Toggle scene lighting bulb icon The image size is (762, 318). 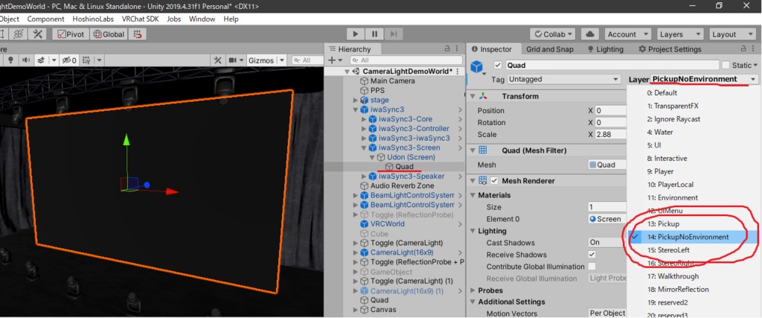pos(10,60)
